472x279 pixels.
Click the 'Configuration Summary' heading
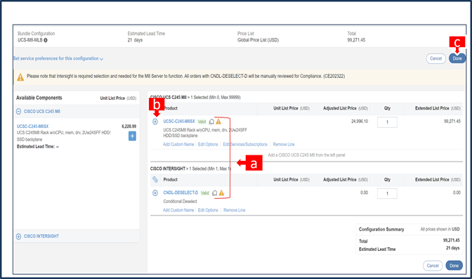point(381,229)
